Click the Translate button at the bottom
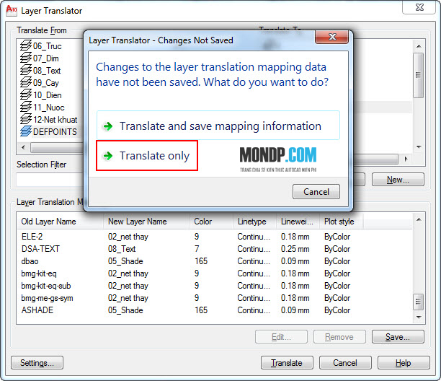This screenshot has width=441, height=381. pyautogui.click(x=287, y=363)
